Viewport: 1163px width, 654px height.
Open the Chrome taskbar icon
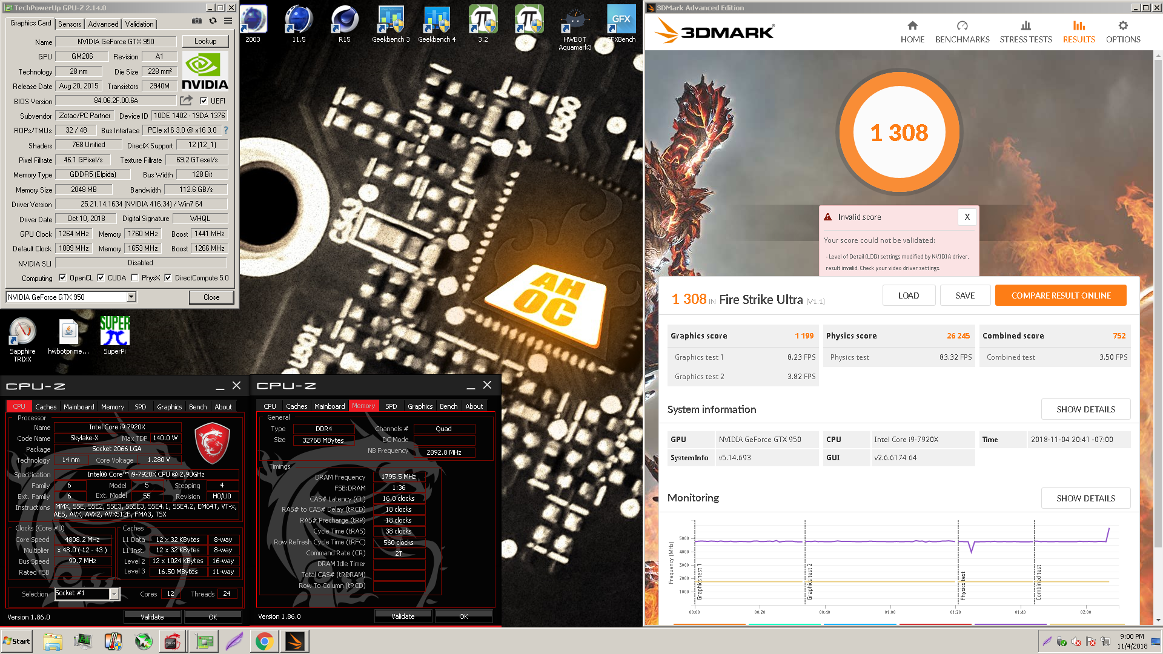(x=264, y=641)
